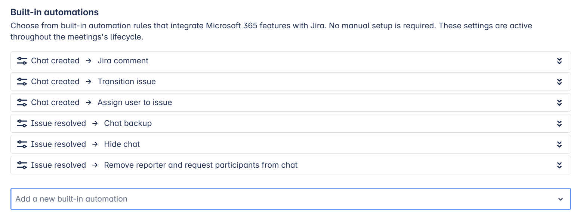
Task: Expand Assign user to issue rule chevron
Action: click(559, 102)
